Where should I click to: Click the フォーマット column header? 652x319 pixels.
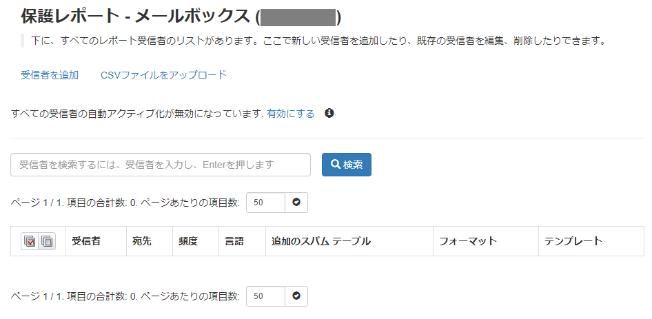pyautogui.click(x=468, y=241)
